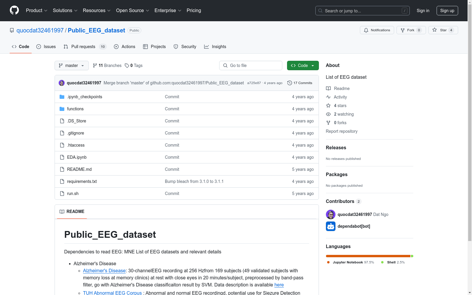Open the master branch dropdown
This screenshot has width=472, height=295.
(x=72, y=65)
